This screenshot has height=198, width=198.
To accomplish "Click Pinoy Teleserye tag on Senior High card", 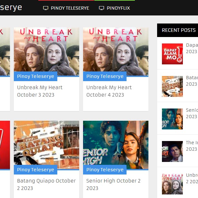I will pyautogui.click(x=105, y=170).
